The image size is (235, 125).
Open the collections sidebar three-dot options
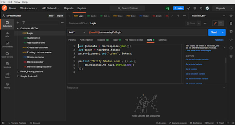[x=62, y=23]
